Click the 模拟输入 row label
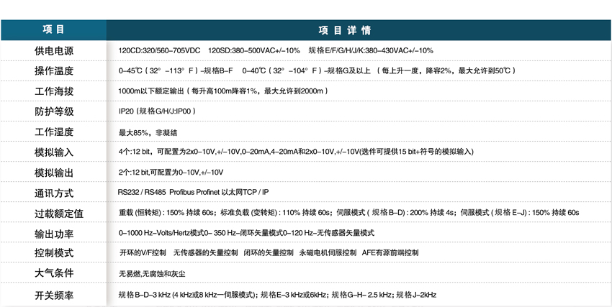This screenshot has height=307, width=612. (54, 153)
